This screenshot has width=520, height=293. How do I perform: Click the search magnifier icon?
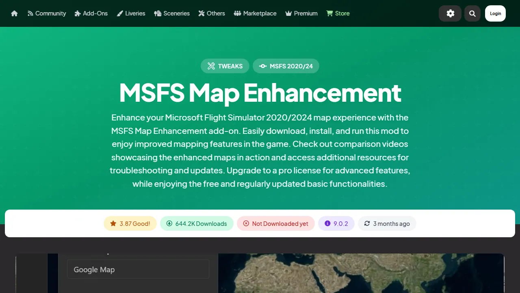[x=472, y=13]
